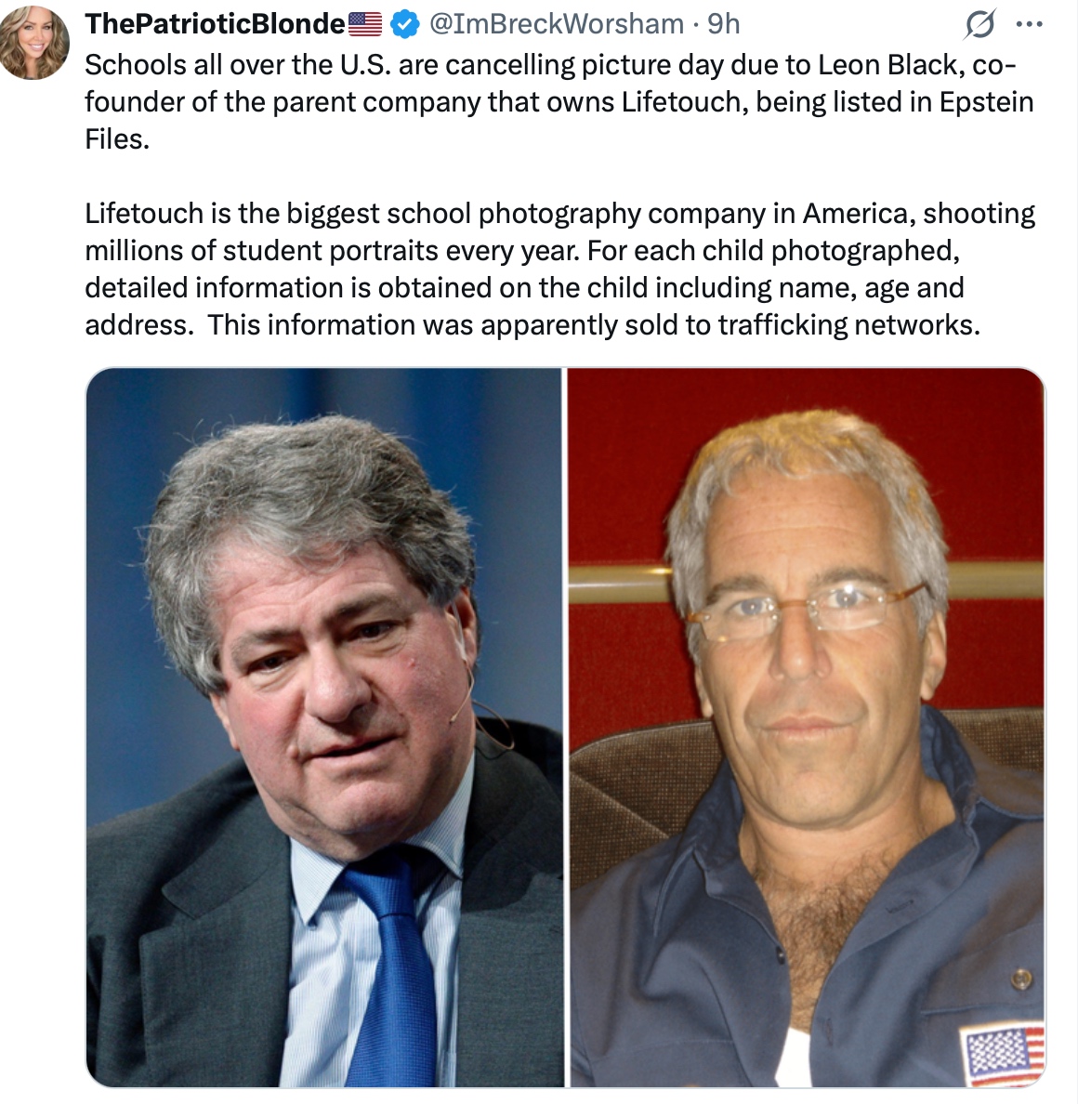
Task: Open the right photo of man wearing glasses
Action: point(807,728)
